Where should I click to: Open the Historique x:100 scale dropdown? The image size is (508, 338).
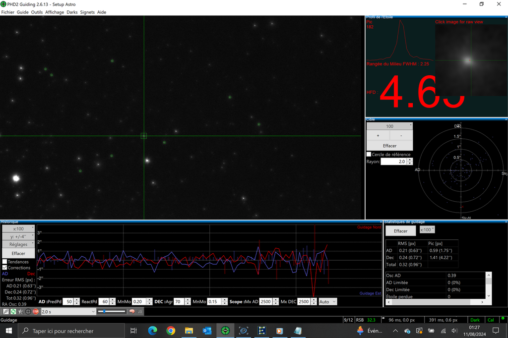coord(18,228)
